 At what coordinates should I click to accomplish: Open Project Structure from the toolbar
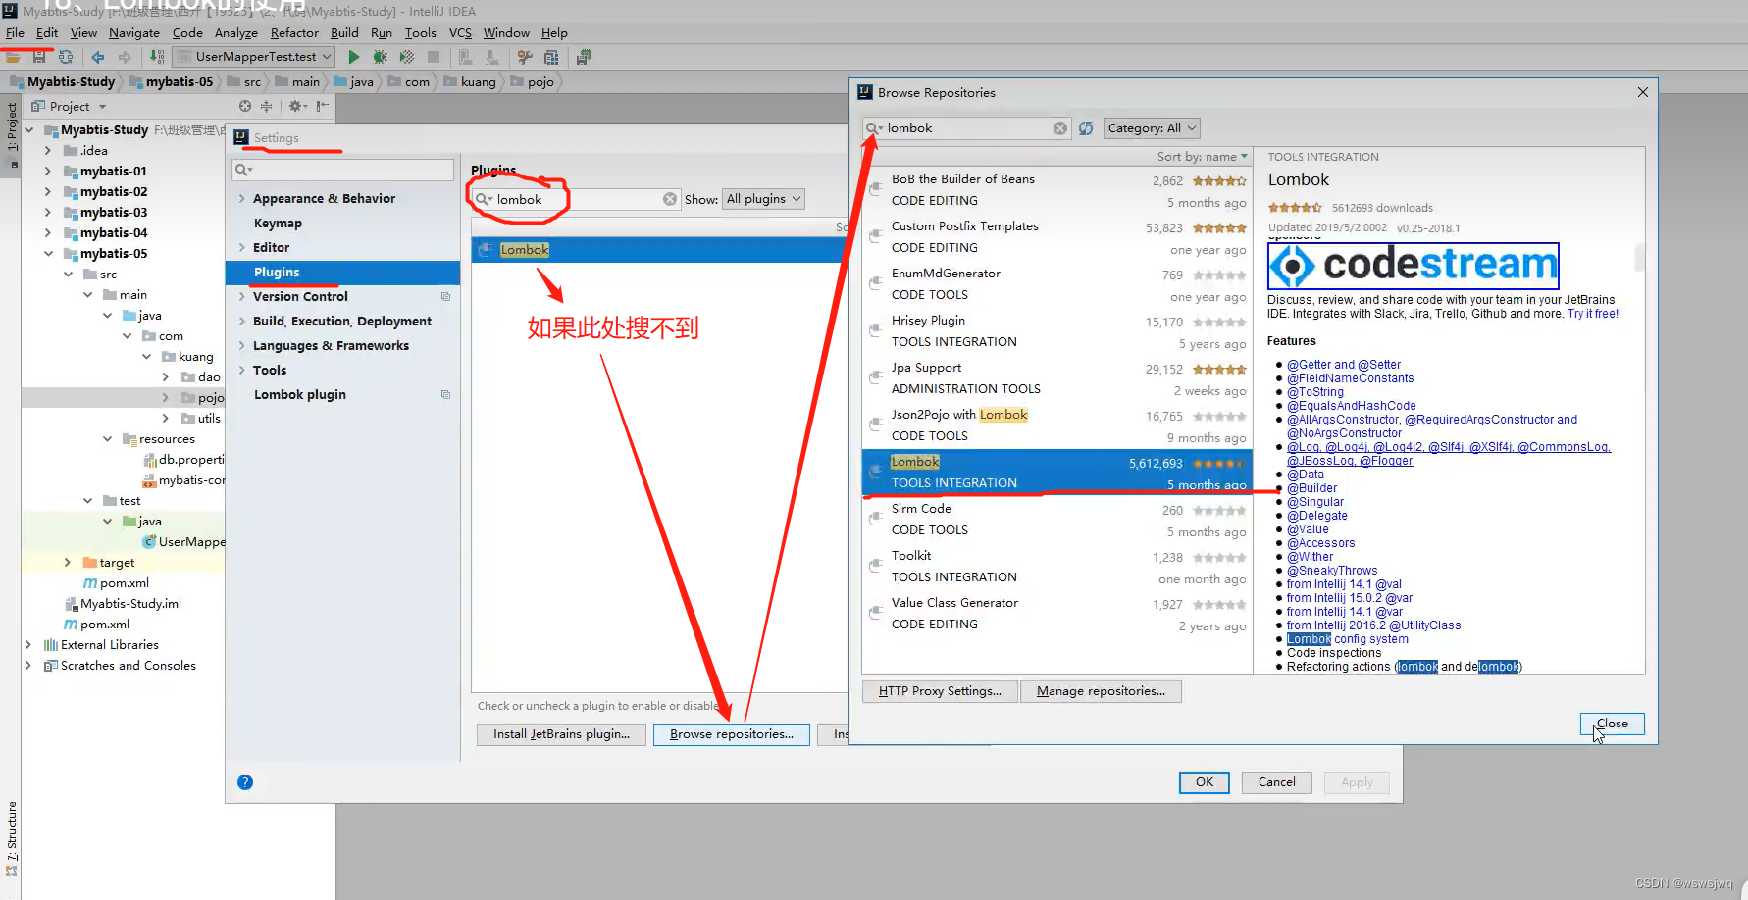pyautogui.click(x=552, y=56)
